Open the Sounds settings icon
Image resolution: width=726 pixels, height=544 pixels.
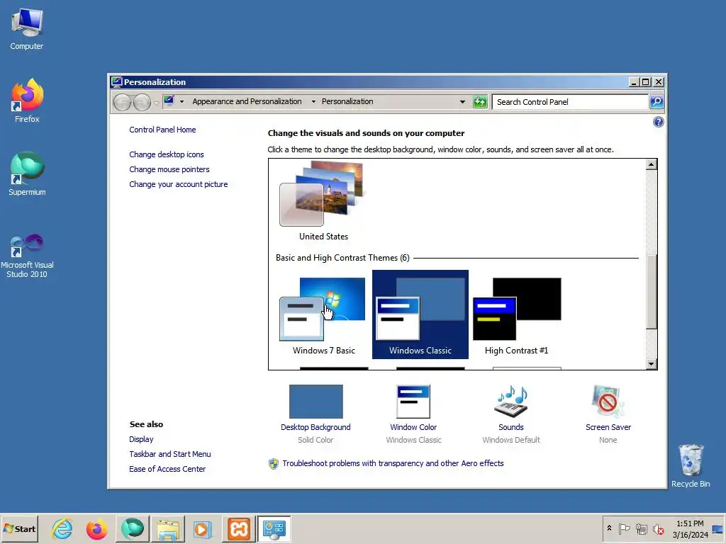(511, 402)
